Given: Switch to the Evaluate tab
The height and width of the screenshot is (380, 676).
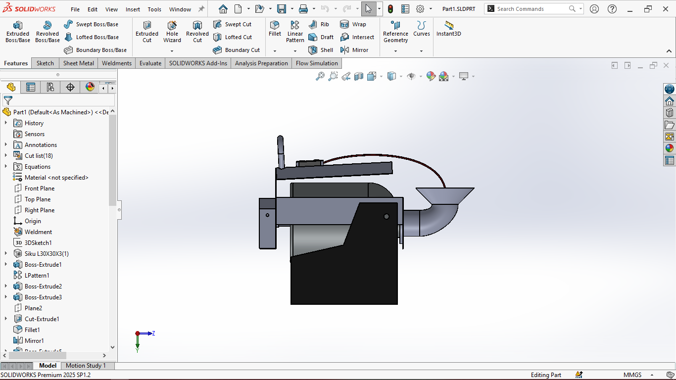Looking at the screenshot, I should point(150,63).
